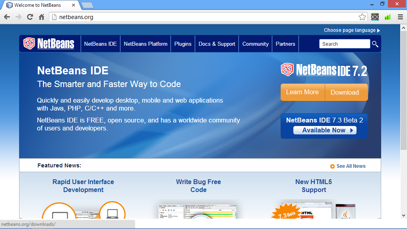Open a new tab with the new-tab button
The image size is (407, 229).
pos(87,5)
